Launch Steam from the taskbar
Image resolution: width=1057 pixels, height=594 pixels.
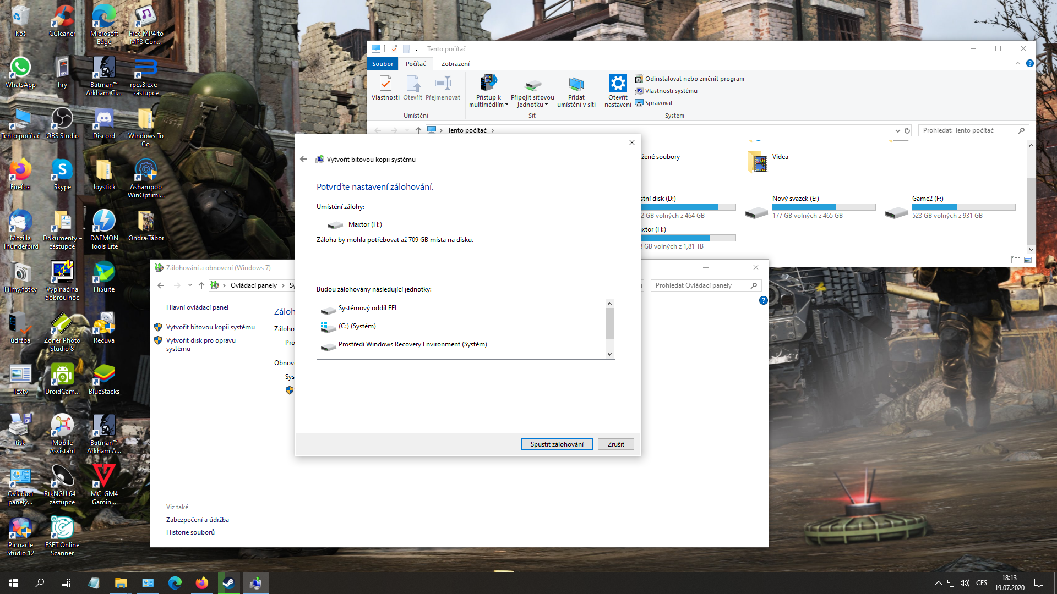pos(228,583)
